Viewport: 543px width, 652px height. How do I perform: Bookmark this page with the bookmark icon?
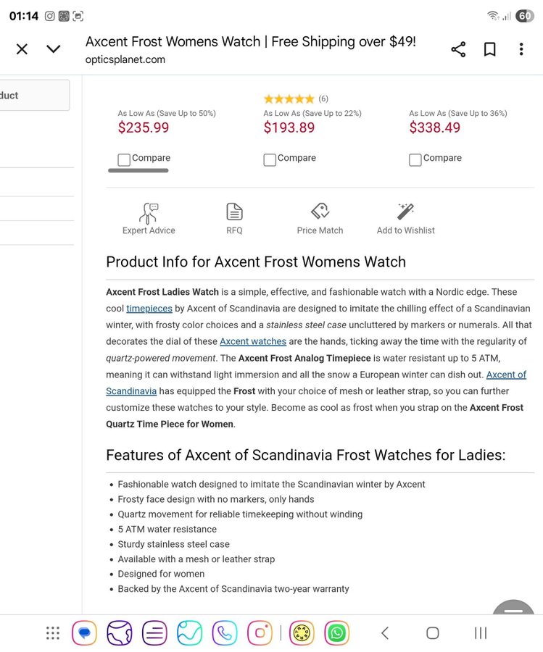tap(490, 49)
